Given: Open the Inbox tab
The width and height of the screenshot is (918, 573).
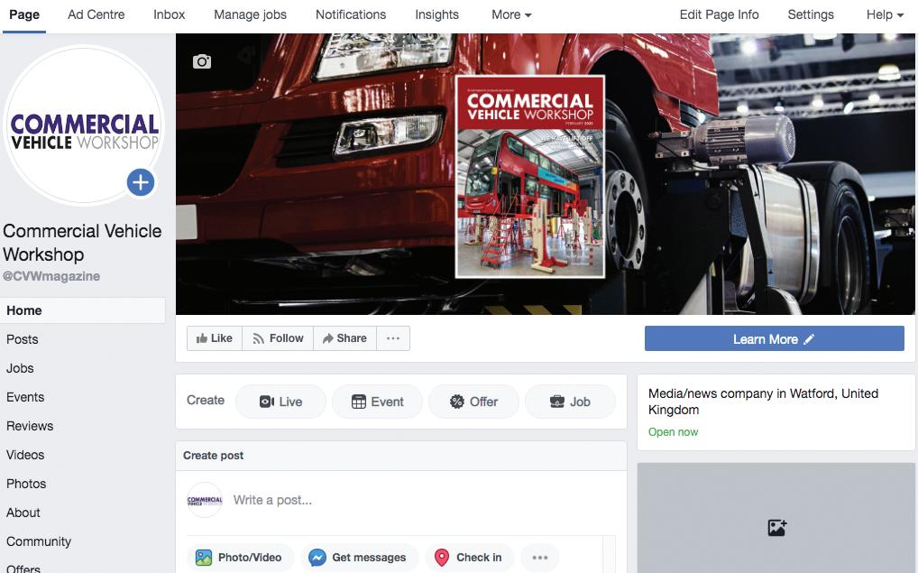Looking at the screenshot, I should 170,14.
